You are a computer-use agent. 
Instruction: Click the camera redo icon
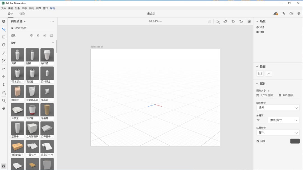tap(233, 21)
